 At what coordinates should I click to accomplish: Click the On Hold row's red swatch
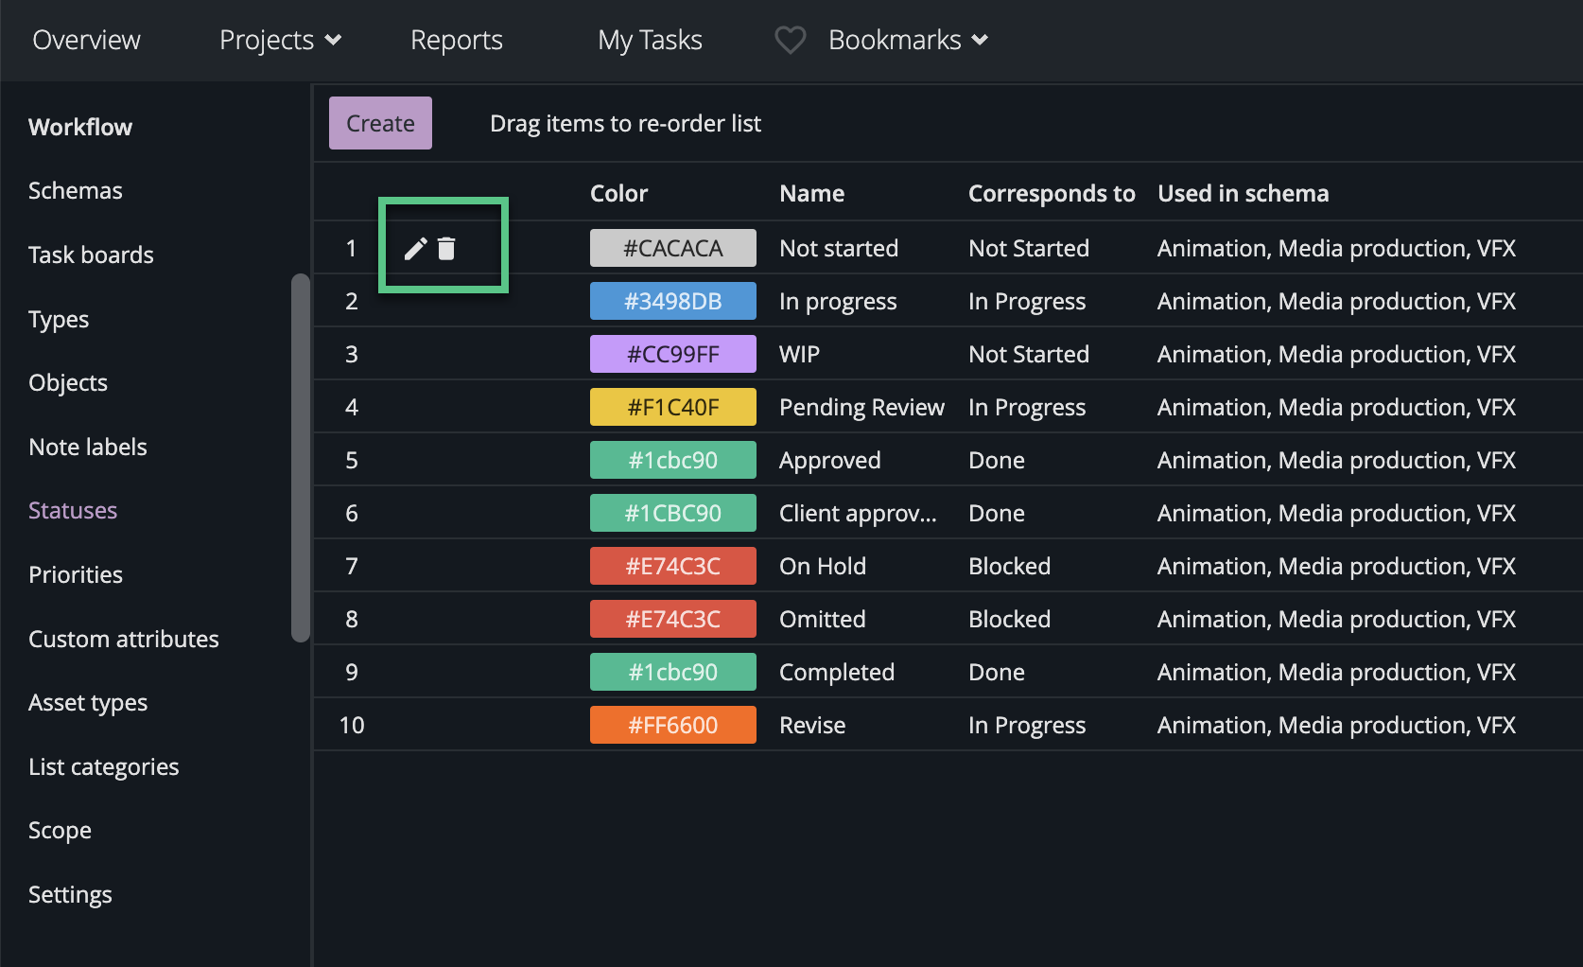pyautogui.click(x=673, y=566)
